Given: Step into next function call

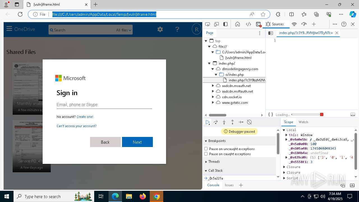Looking at the screenshot, I should [224, 122].
